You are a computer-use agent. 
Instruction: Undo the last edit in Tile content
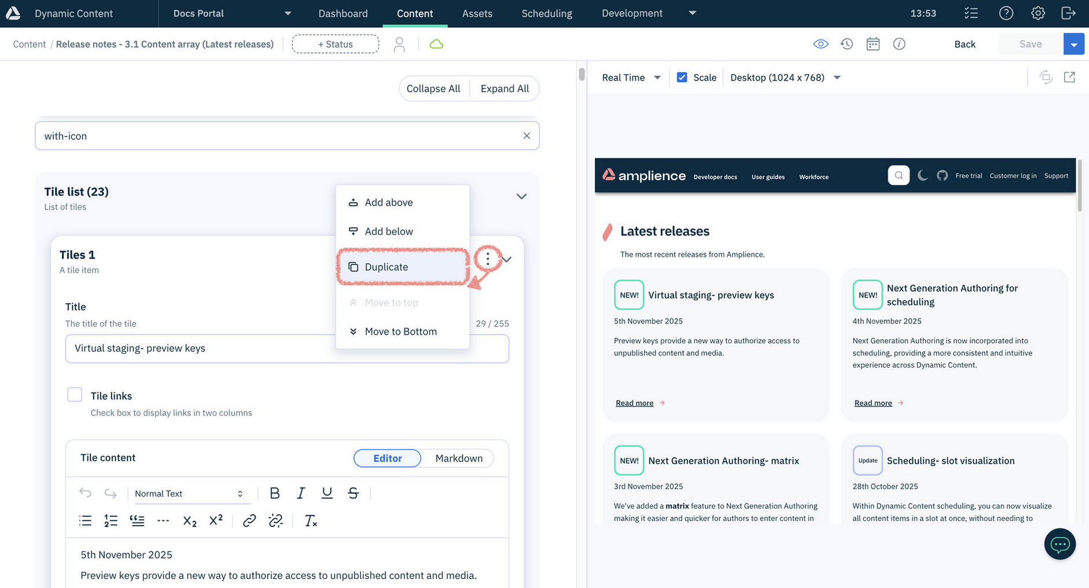pos(85,493)
